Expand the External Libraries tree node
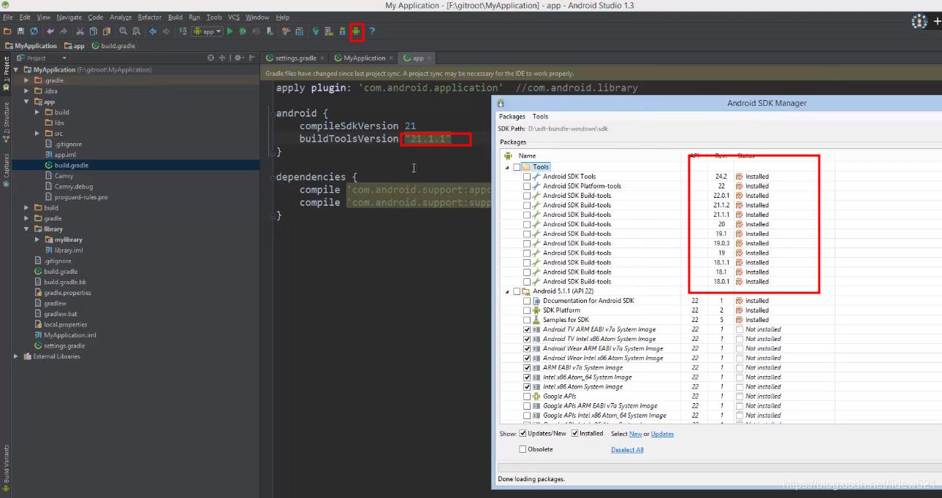 15,357
